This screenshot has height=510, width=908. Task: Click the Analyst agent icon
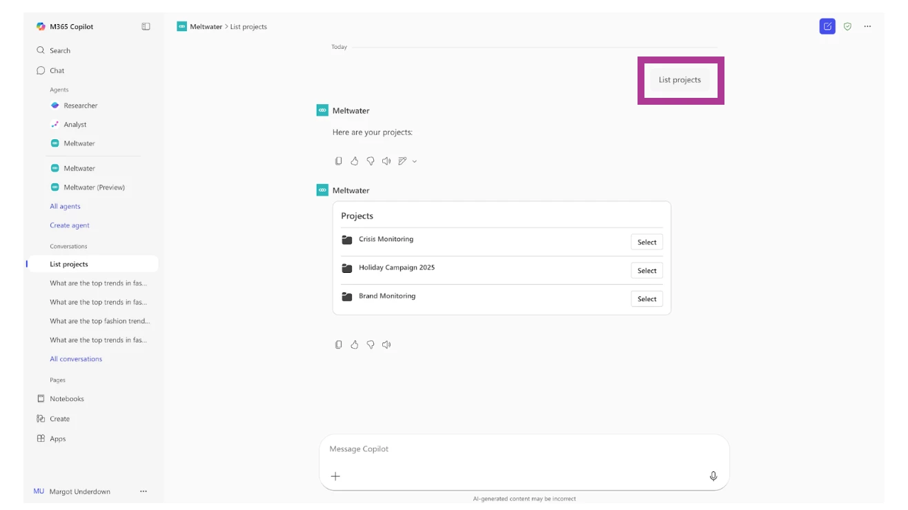pos(55,125)
